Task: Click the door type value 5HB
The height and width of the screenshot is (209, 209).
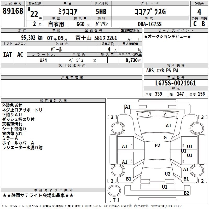Action: pyautogui.click(x=101, y=11)
